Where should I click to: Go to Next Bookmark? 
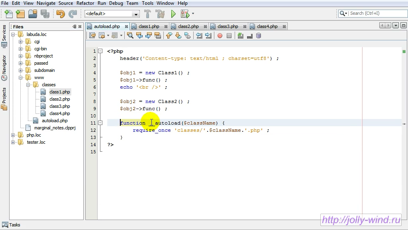(178, 36)
